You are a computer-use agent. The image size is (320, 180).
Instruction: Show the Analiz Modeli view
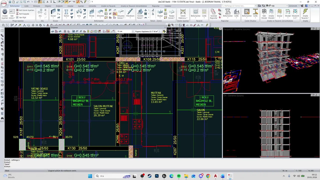(x=271, y=14)
